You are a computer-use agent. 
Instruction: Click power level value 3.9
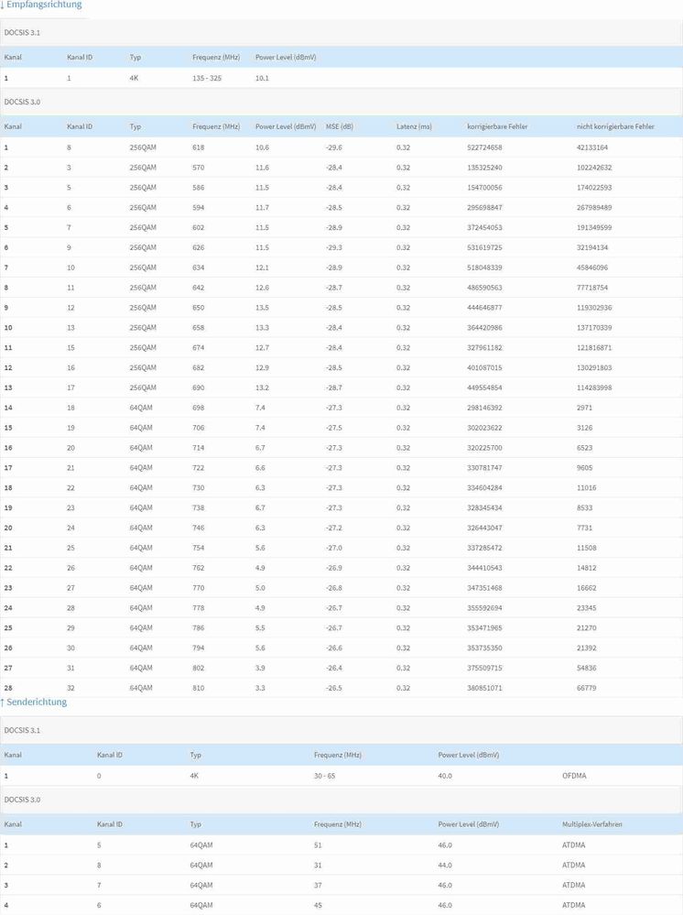click(260, 669)
